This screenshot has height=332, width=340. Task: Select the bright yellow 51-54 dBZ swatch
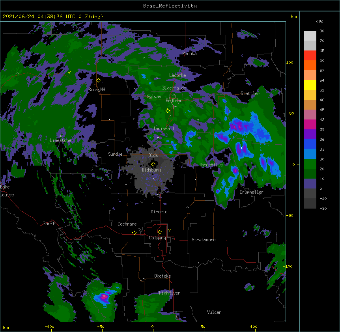(x=310, y=85)
